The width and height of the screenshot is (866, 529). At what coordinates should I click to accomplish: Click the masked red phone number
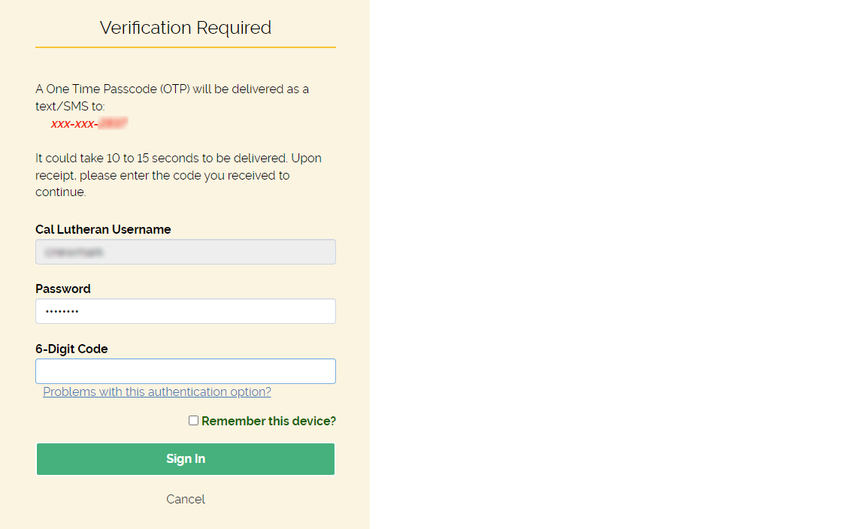tap(89, 124)
